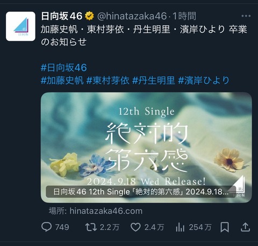This screenshot has width=258, height=246.
Task: Open replies via the comment bubble icon
Action: 46,227
